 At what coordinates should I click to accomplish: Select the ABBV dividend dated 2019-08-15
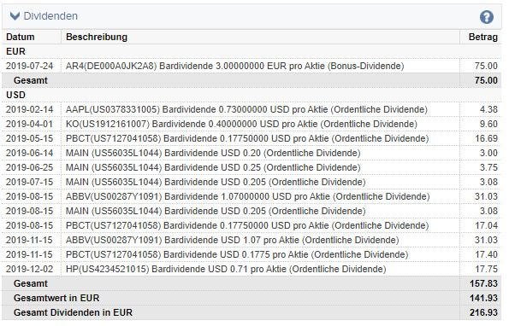(x=252, y=196)
